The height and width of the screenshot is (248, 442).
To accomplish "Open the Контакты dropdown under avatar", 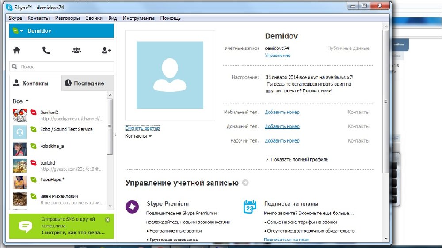I will (138, 136).
